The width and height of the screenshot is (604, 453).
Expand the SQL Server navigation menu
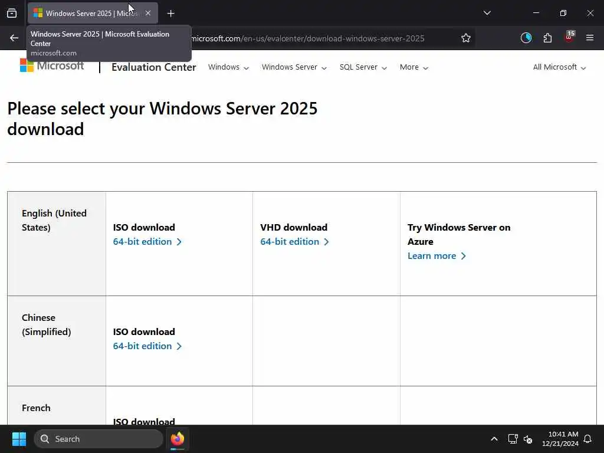(363, 67)
